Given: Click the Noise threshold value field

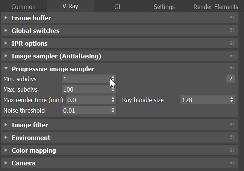Looking at the screenshot, I should (85, 110).
